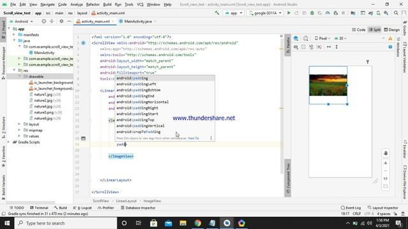Open the Palette side panel
Screen dimensions: 408x229
[288, 45]
